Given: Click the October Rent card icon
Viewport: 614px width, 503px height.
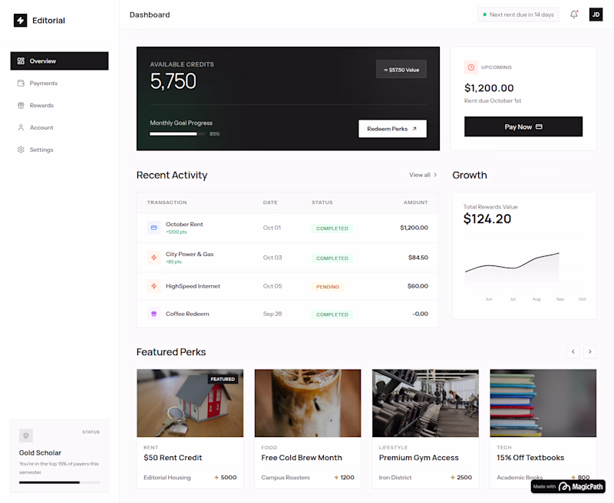Looking at the screenshot, I should (x=154, y=228).
